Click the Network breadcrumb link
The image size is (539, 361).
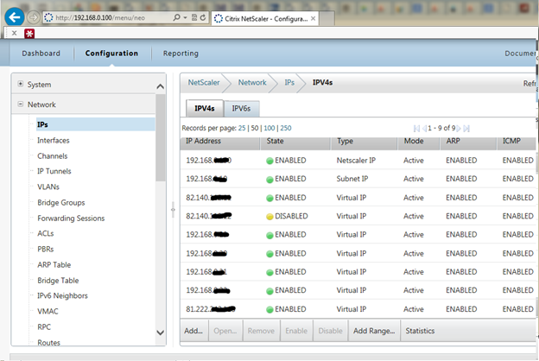click(252, 83)
